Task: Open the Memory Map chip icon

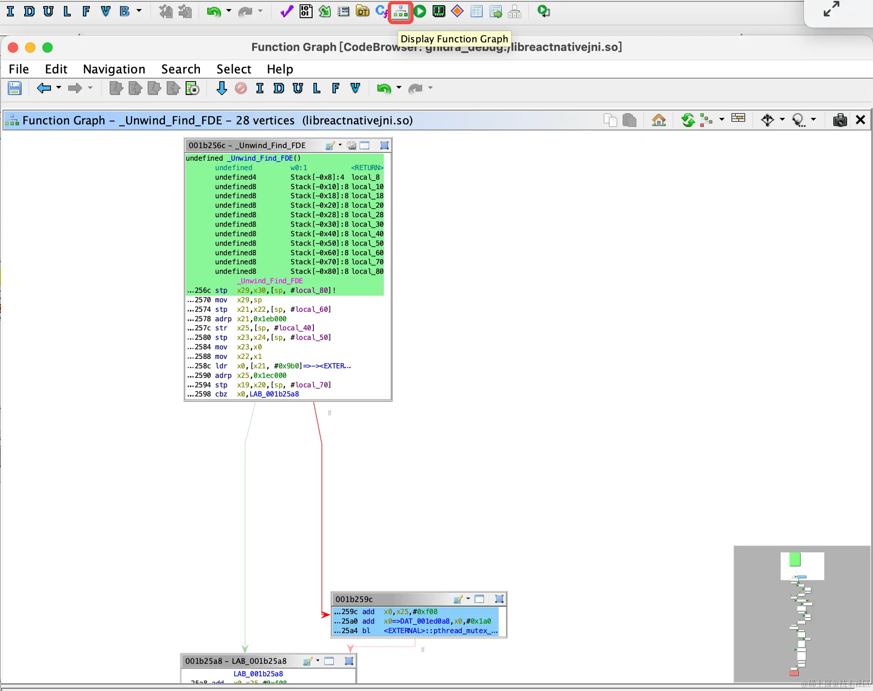Action: (439, 12)
